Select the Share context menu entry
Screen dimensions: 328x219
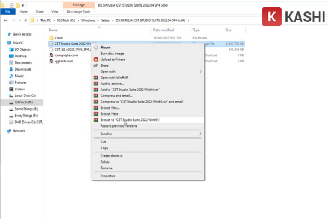click(x=104, y=66)
